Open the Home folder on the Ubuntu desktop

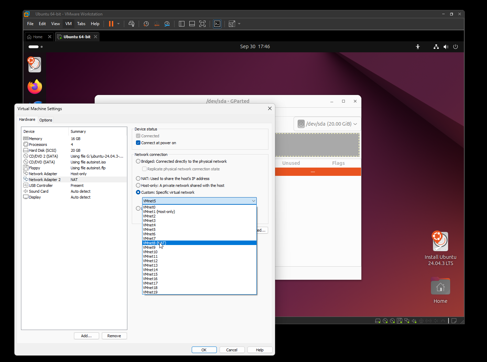441,290
